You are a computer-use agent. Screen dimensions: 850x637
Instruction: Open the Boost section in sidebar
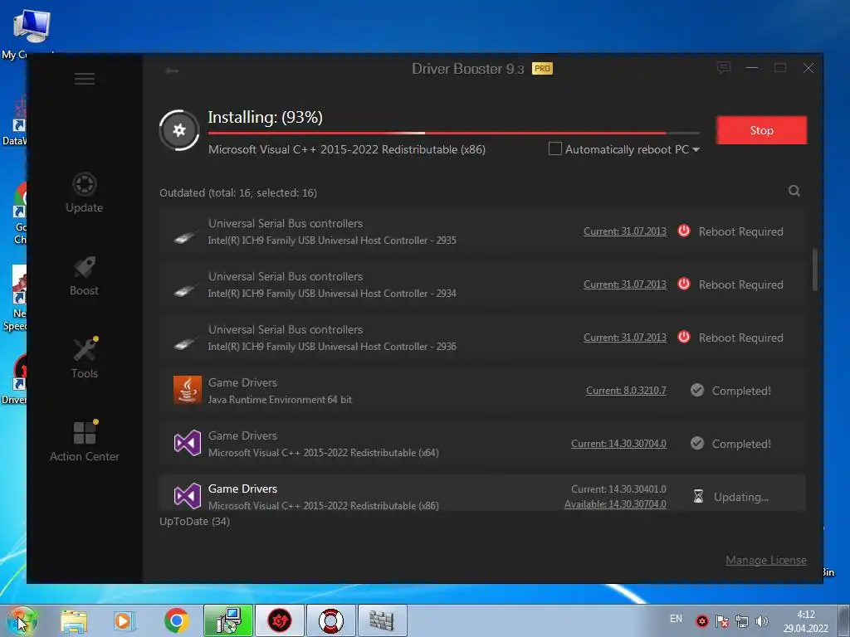click(x=85, y=275)
